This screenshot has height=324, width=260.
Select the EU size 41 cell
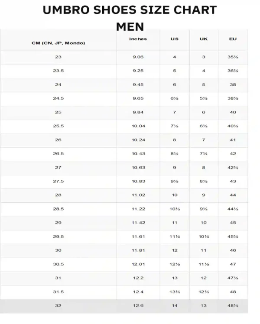(233, 140)
